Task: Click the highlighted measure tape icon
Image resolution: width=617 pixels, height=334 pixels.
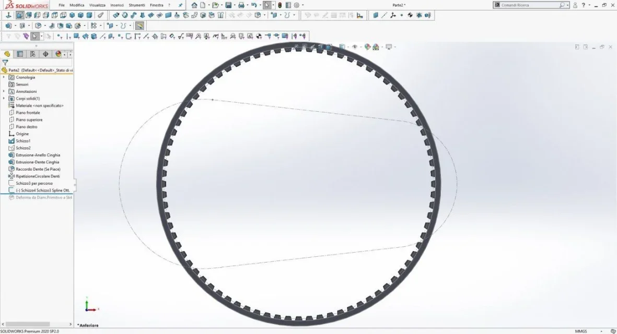Action: tap(139, 26)
